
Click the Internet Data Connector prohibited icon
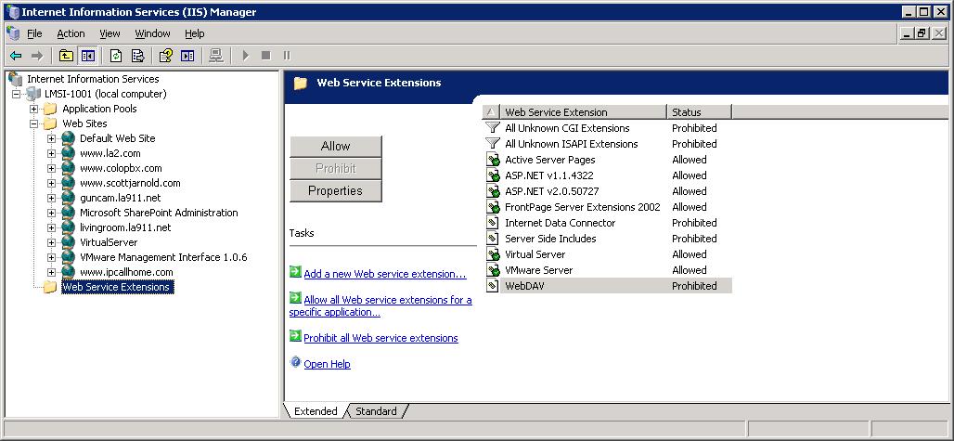(493, 223)
